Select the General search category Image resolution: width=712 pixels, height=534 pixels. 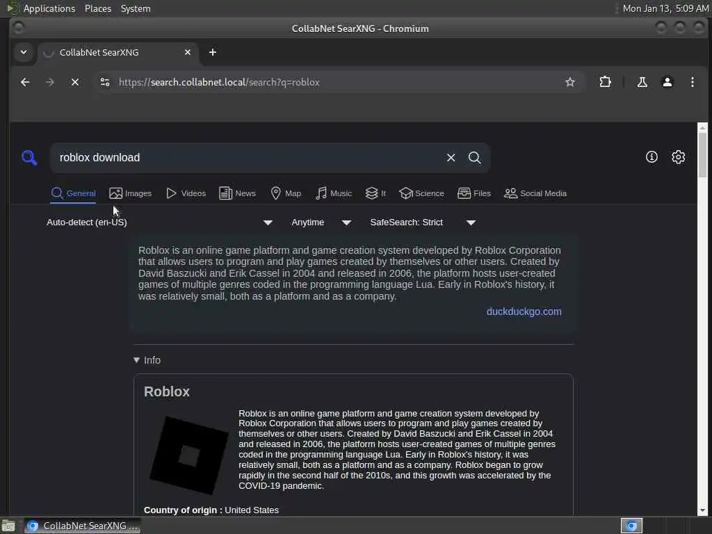pyautogui.click(x=73, y=193)
